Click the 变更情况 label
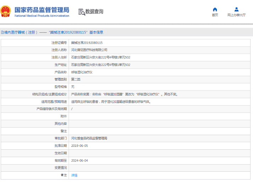Viewport: 253px width, 182px height. point(61,168)
